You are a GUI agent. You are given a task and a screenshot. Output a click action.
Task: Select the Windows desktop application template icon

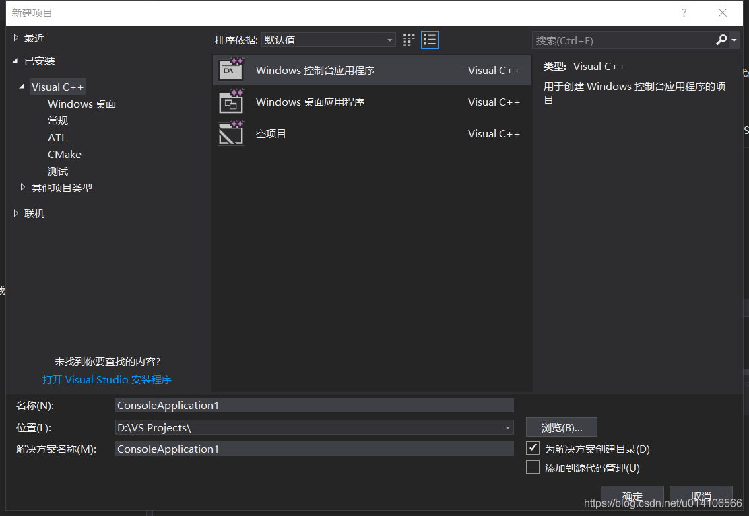(231, 102)
